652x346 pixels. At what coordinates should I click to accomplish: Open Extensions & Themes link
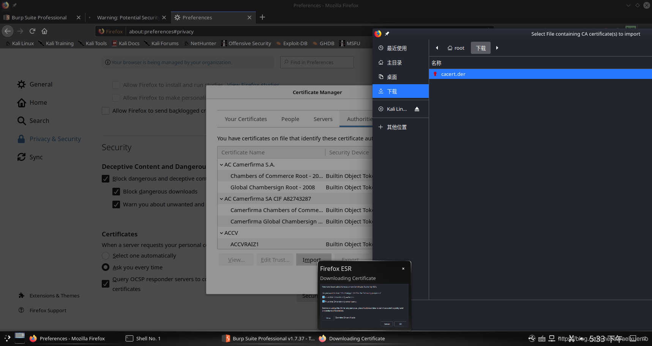pyautogui.click(x=49, y=296)
